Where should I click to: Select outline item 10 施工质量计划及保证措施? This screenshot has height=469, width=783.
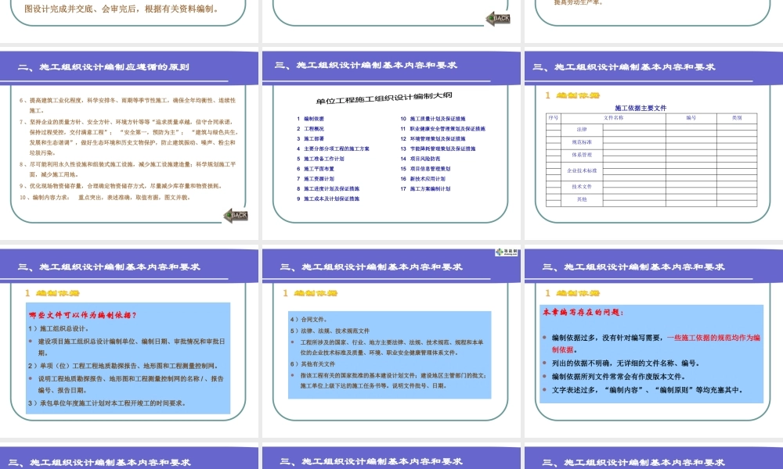pyautogui.click(x=433, y=119)
